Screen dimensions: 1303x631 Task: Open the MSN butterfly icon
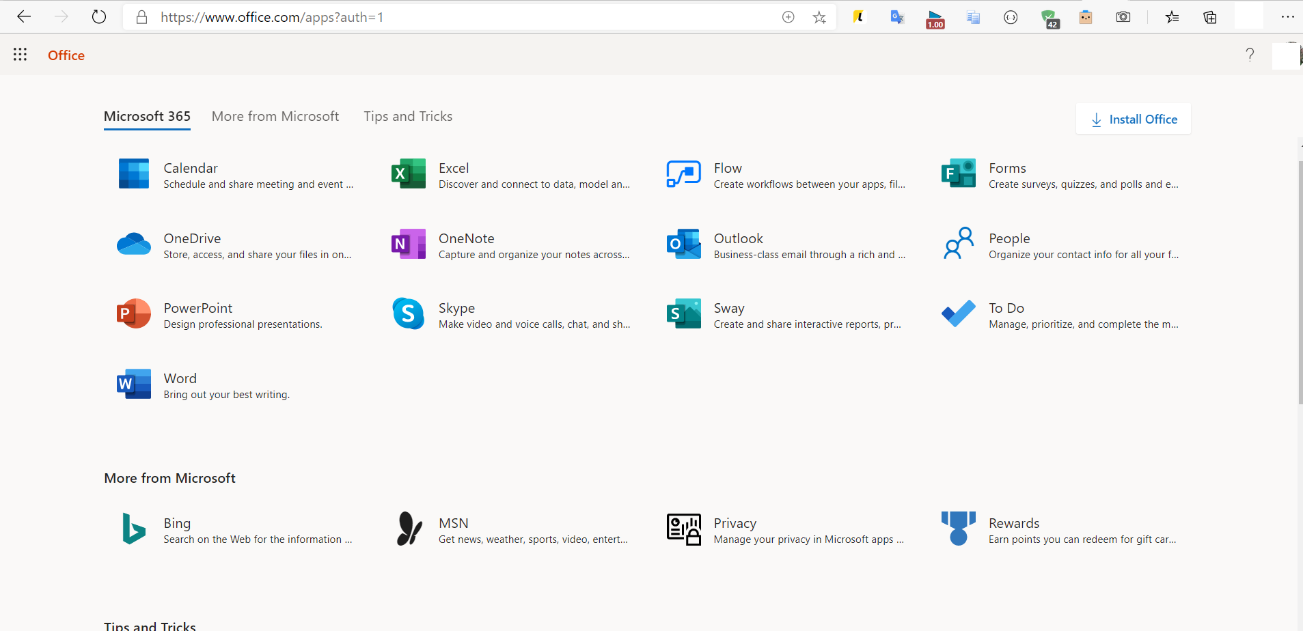pos(409,529)
